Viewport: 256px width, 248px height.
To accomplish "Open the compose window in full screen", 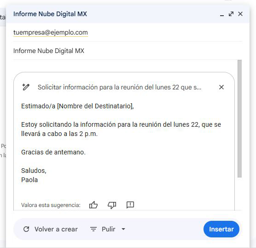I will coord(231,14).
